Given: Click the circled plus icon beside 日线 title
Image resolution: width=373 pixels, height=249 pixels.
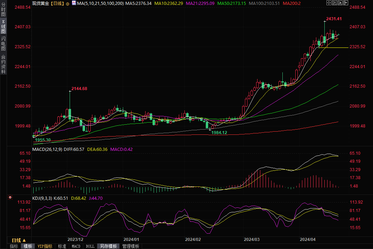Looking at the screenshot, I should (67, 3).
